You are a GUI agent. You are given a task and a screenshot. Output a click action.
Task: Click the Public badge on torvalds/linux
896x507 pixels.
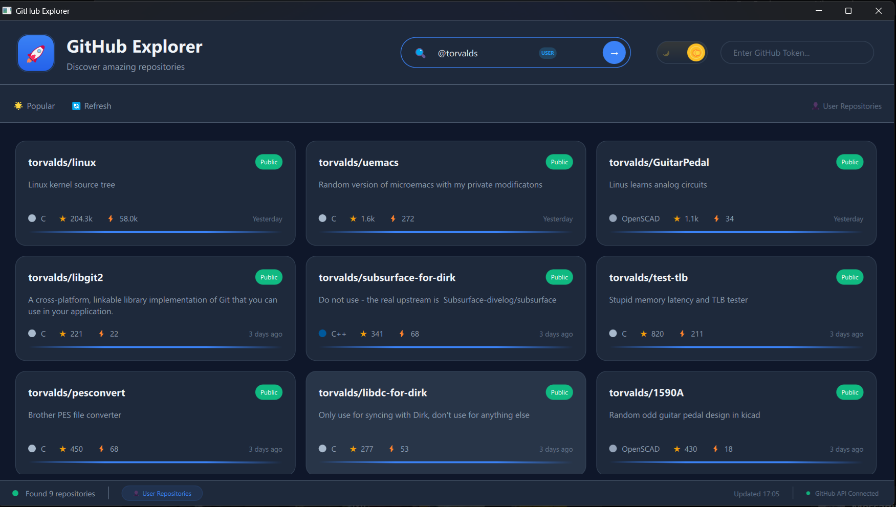pyautogui.click(x=269, y=162)
